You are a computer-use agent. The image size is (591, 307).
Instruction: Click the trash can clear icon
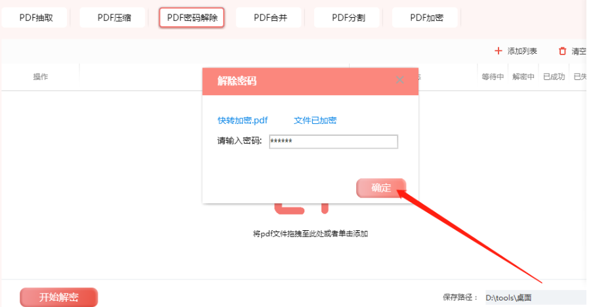coord(562,51)
